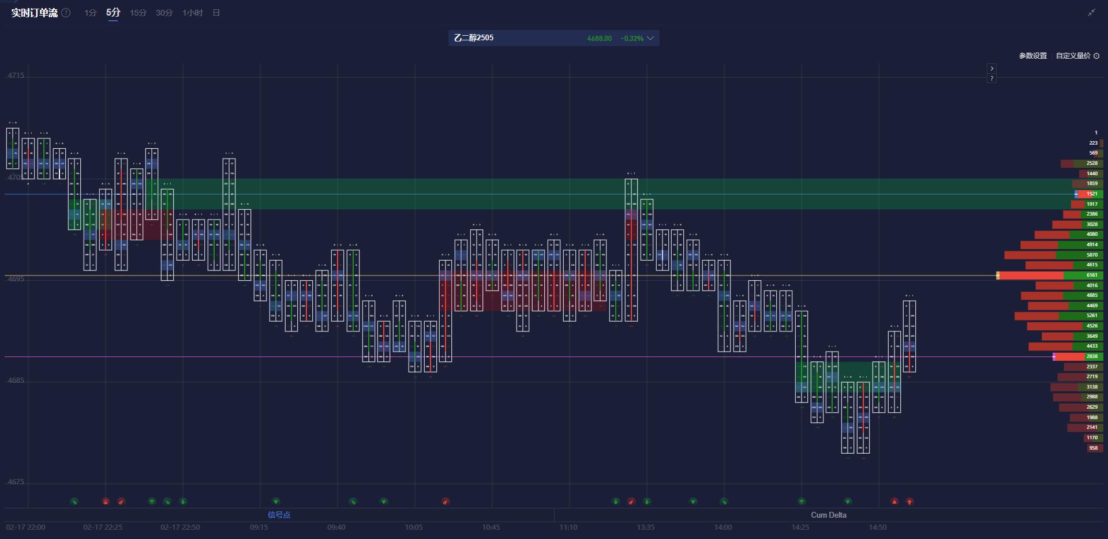The width and height of the screenshot is (1108, 539).
Task: Collapse the order flow panel via shrink icon
Action: pyautogui.click(x=1091, y=13)
